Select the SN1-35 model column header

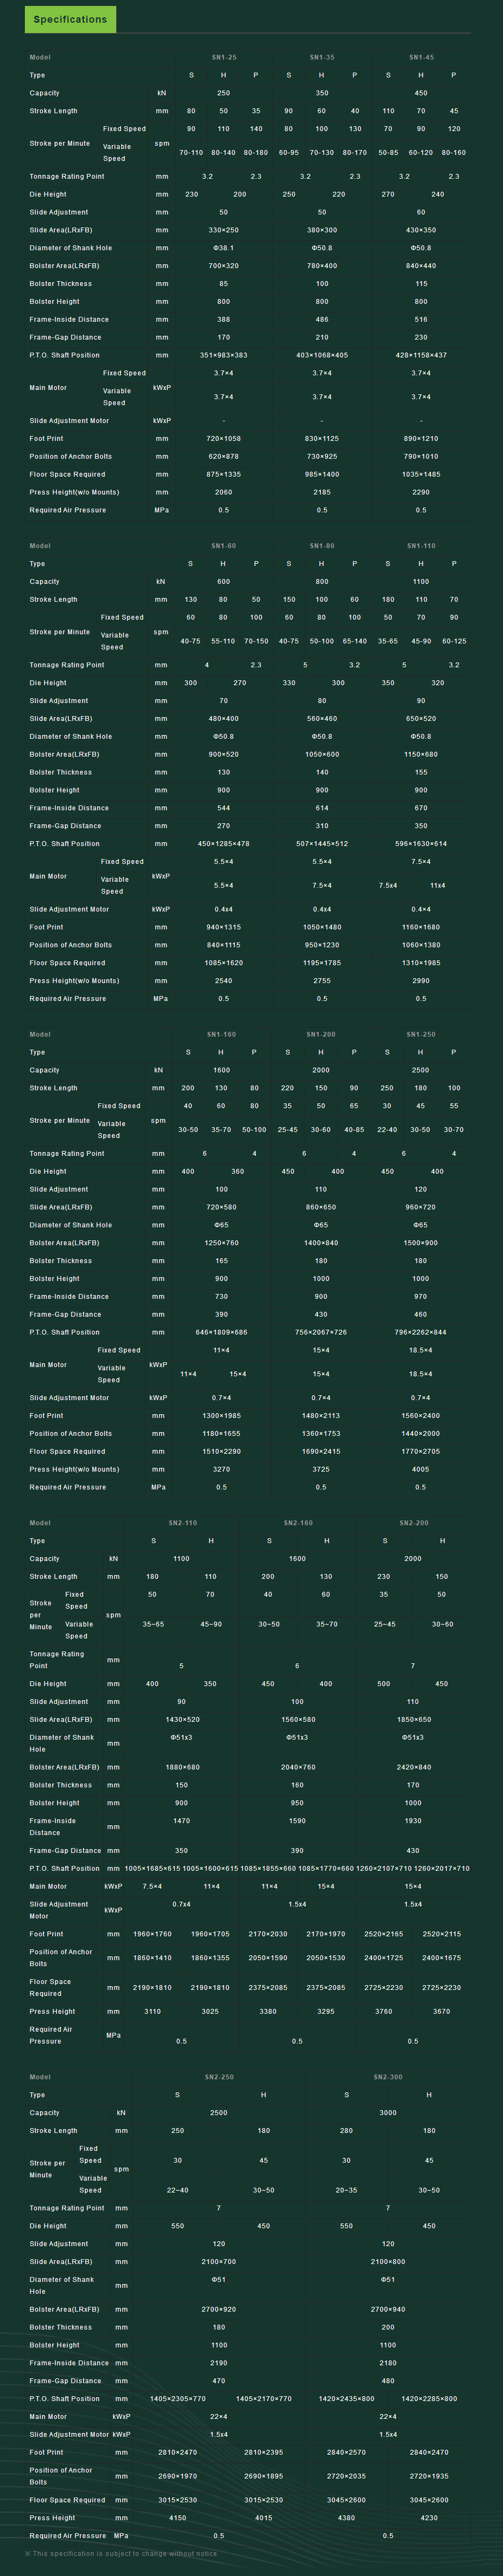[321, 58]
